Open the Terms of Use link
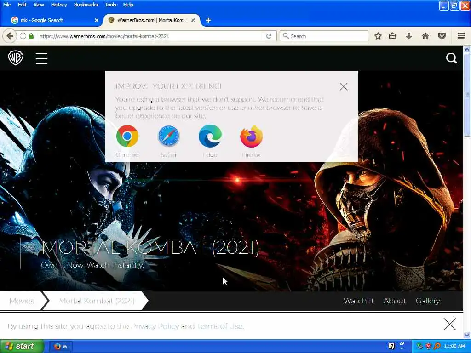Screen dimensions: 471x353 point(219,326)
